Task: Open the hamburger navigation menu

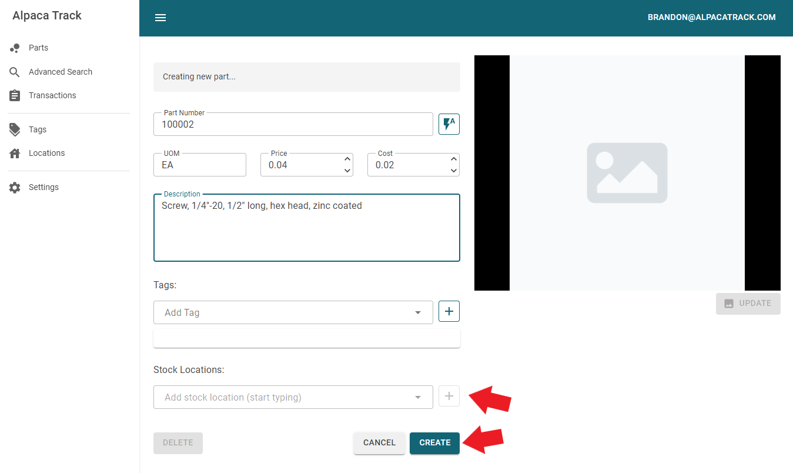Action: 160,18
